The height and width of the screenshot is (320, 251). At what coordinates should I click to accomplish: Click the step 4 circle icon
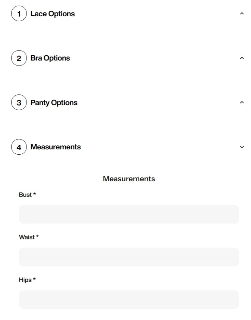coord(19,147)
